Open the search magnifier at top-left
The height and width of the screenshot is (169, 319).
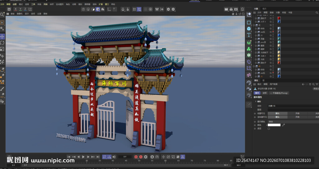[2, 15]
